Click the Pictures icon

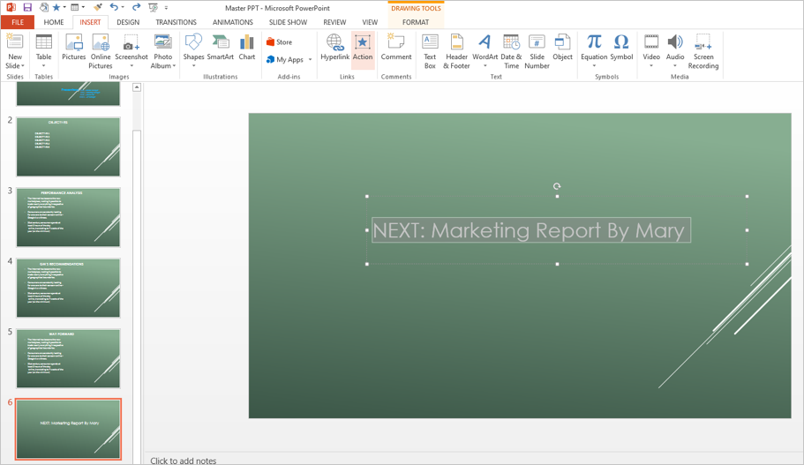click(74, 49)
